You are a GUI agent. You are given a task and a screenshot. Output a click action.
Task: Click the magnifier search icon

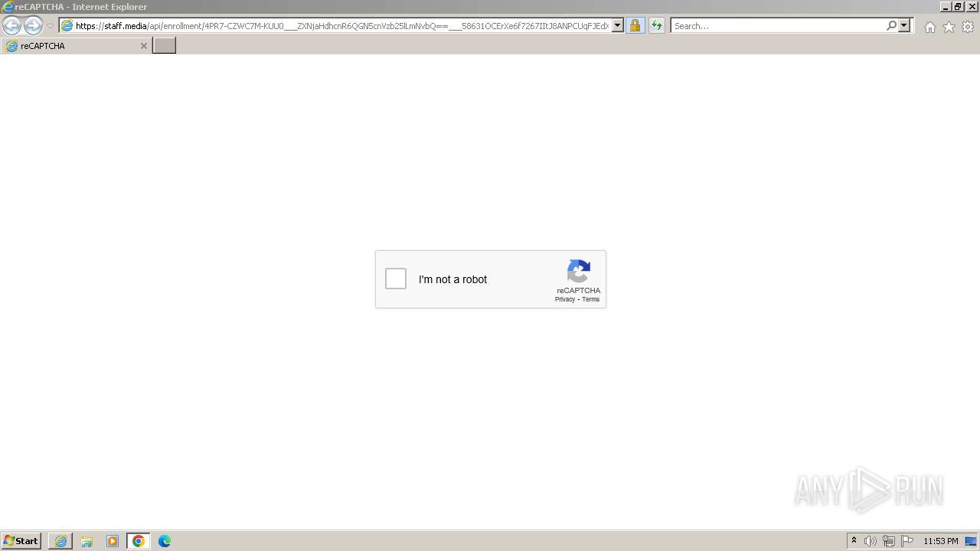coord(891,26)
